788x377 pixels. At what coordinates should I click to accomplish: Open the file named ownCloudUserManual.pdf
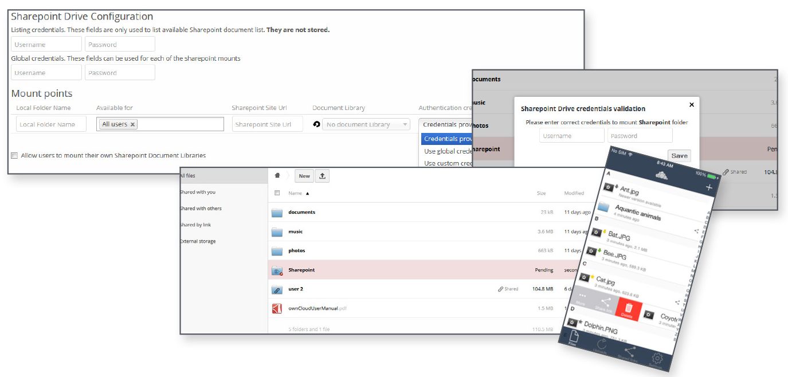317,308
